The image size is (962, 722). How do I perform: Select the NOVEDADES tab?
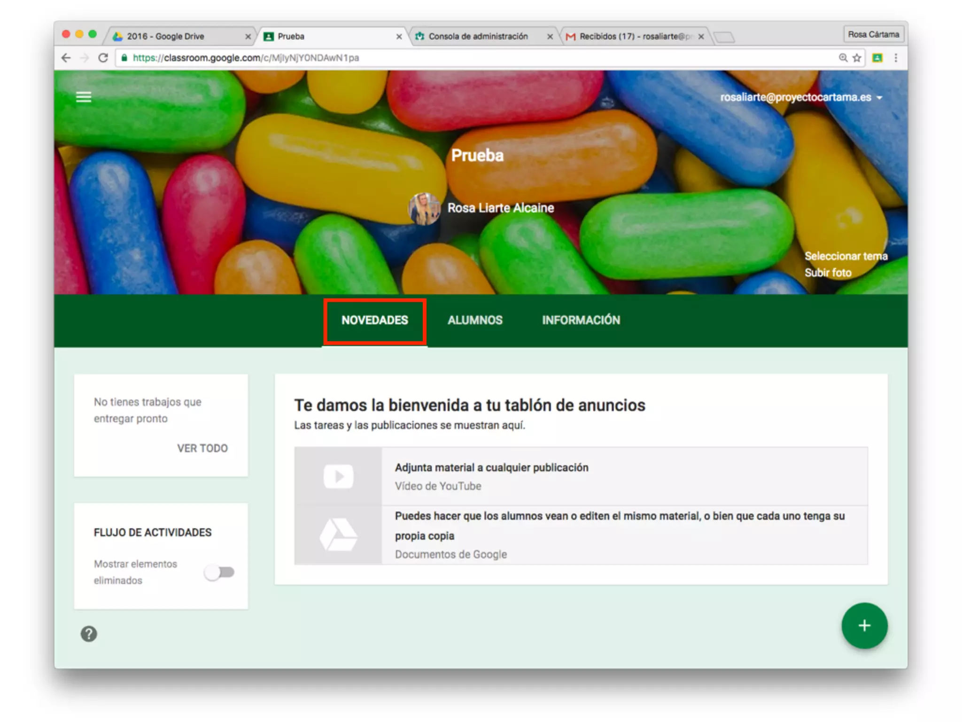[x=374, y=320]
